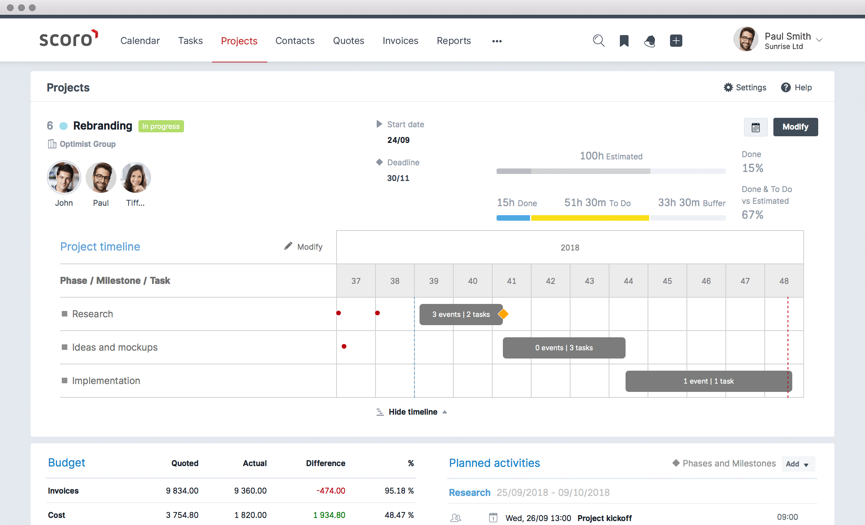Click the Settings gear icon
The image size is (865, 525).
click(x=728, y=88)
